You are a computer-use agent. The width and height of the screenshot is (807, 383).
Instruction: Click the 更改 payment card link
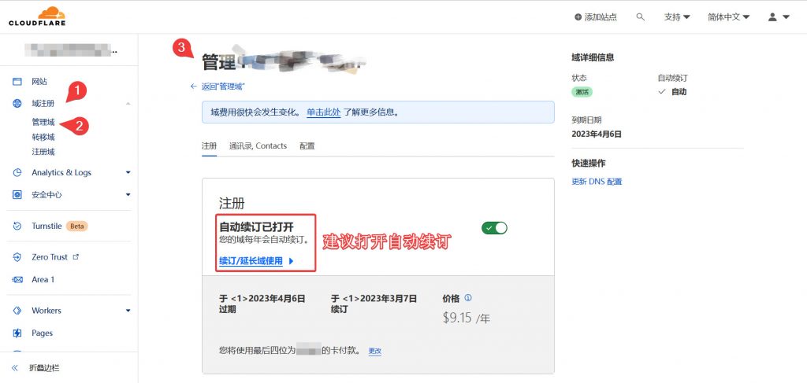[374, 352]
